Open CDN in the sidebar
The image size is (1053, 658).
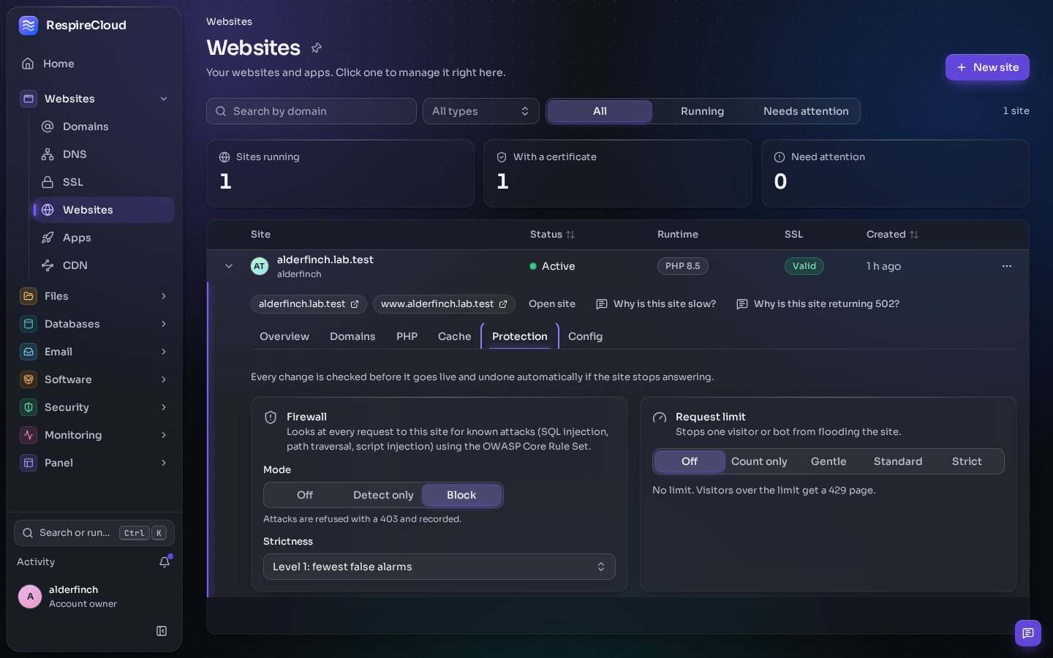coord(104,265)
